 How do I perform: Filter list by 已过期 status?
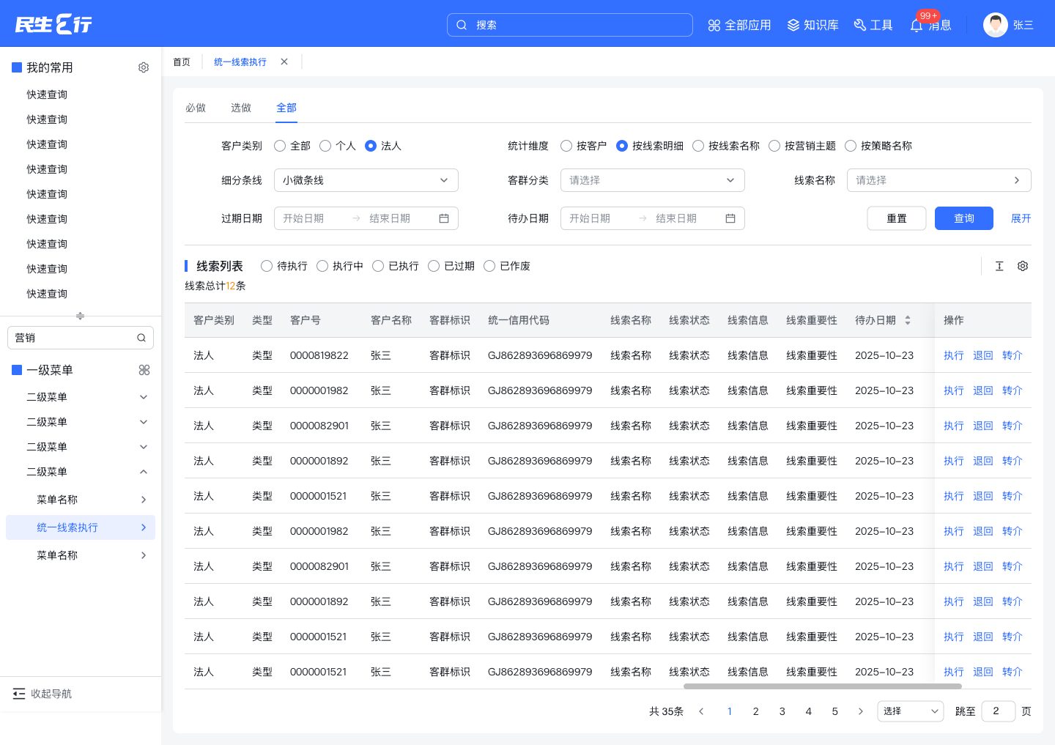[x=434, y=266]
